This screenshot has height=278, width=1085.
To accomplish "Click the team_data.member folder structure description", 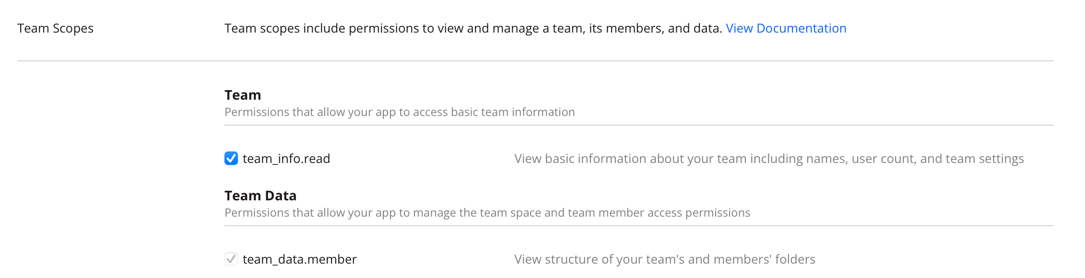I will click(x=664, y=259).
